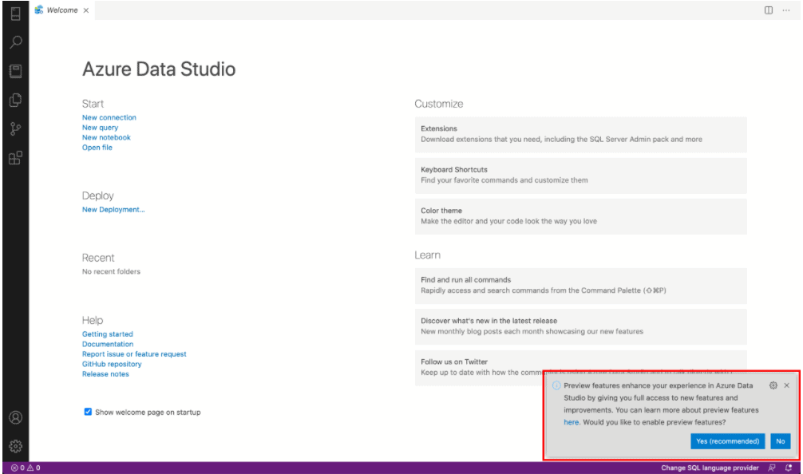Open Change SQL language provider
The height and width of the screenshot is (474, 803).
tap(708, 468)
